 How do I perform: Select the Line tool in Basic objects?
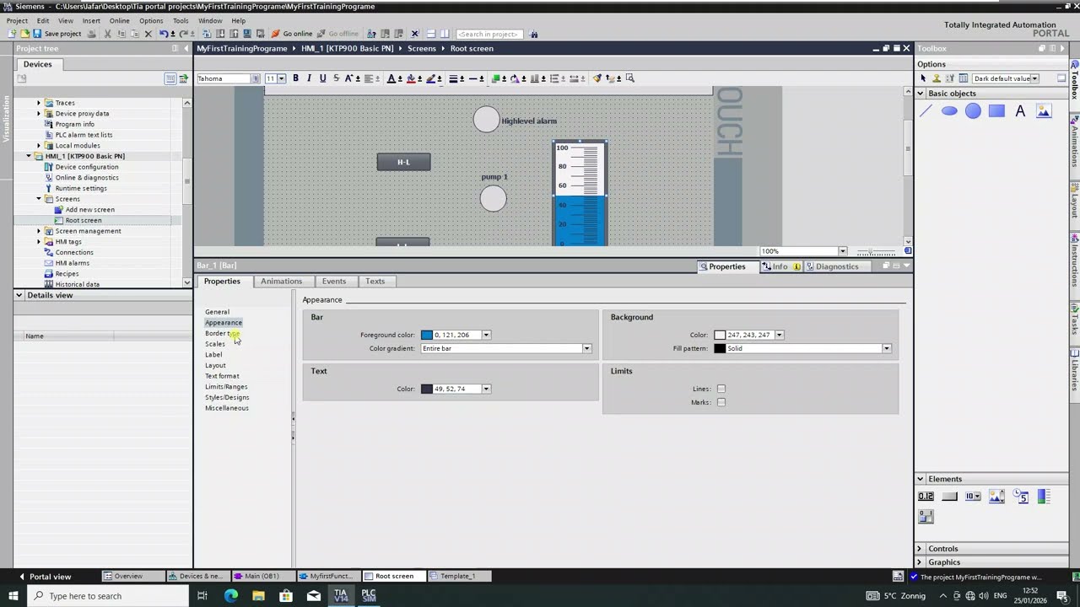(x=926, y=111)
